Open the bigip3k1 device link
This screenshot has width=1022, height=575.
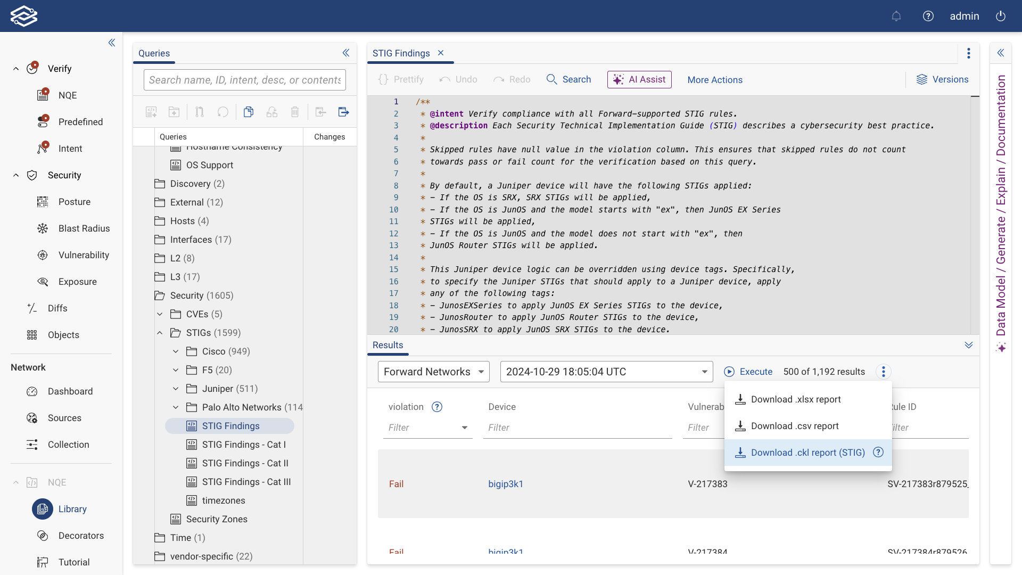click(506, 484)
